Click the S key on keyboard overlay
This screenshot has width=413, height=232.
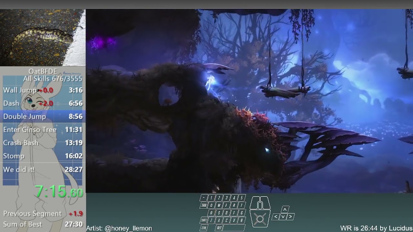(219, 213)
